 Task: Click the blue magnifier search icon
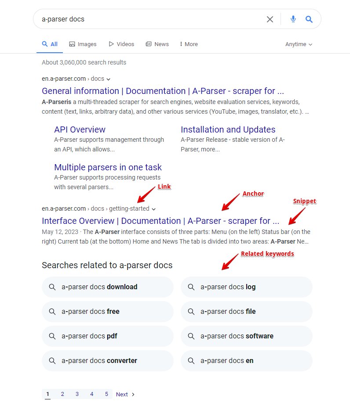309,19
